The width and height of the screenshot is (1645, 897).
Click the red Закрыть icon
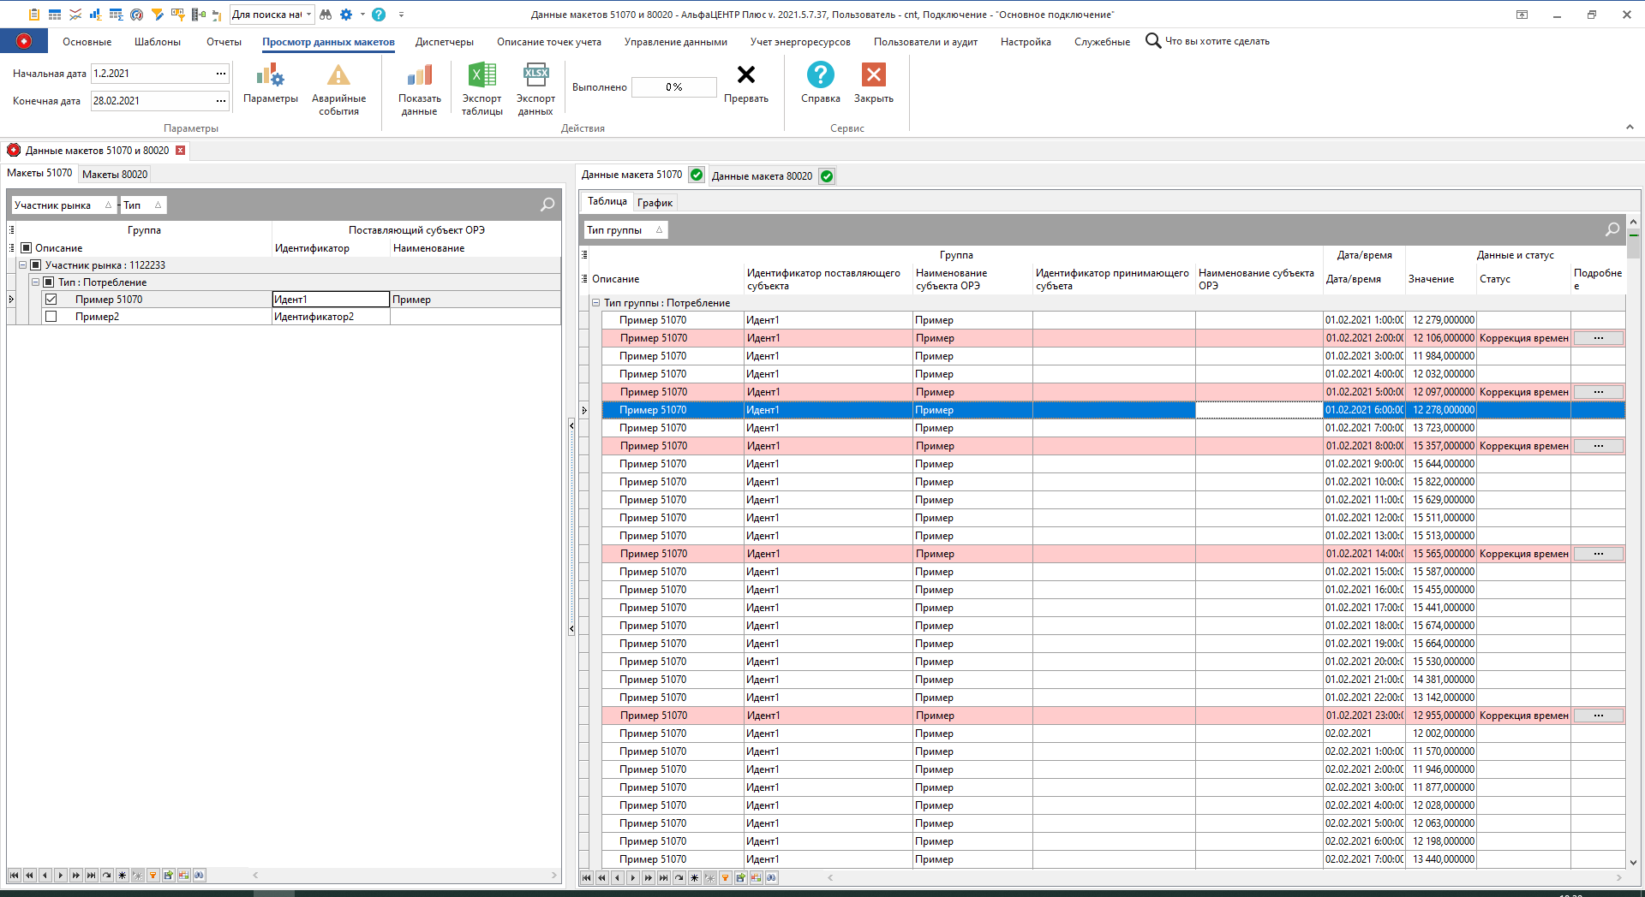coord(873,76)
